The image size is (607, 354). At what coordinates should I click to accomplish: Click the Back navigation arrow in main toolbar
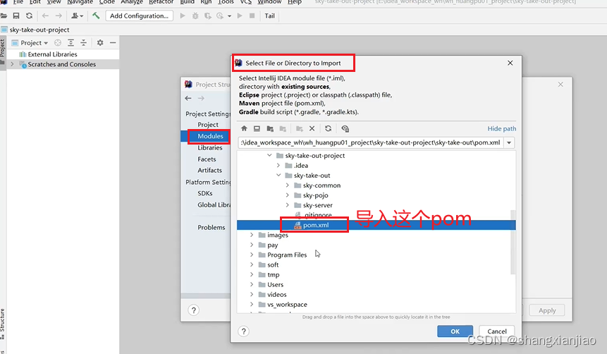point(45,16)
